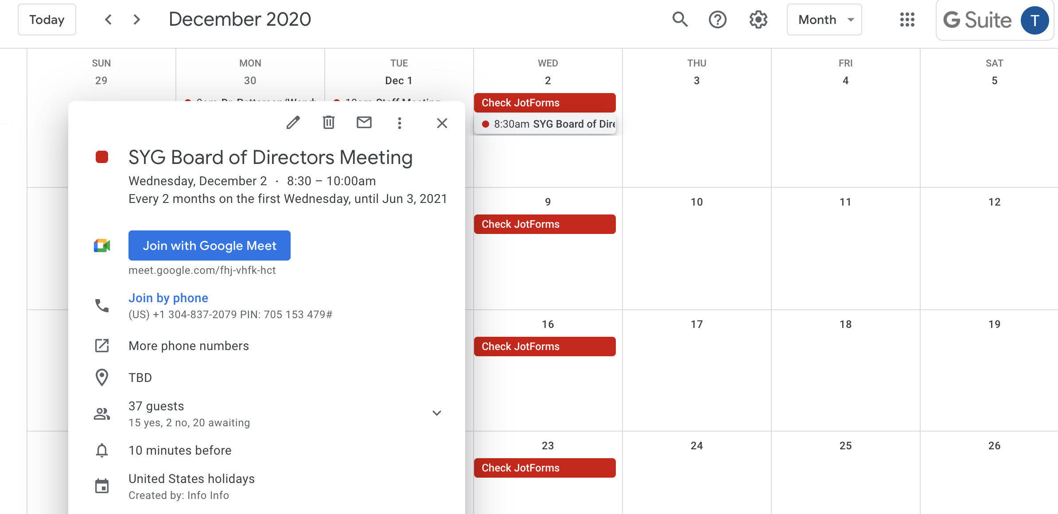Open the Settings gear menu
1058x514 pixels.
click(758, 19)
